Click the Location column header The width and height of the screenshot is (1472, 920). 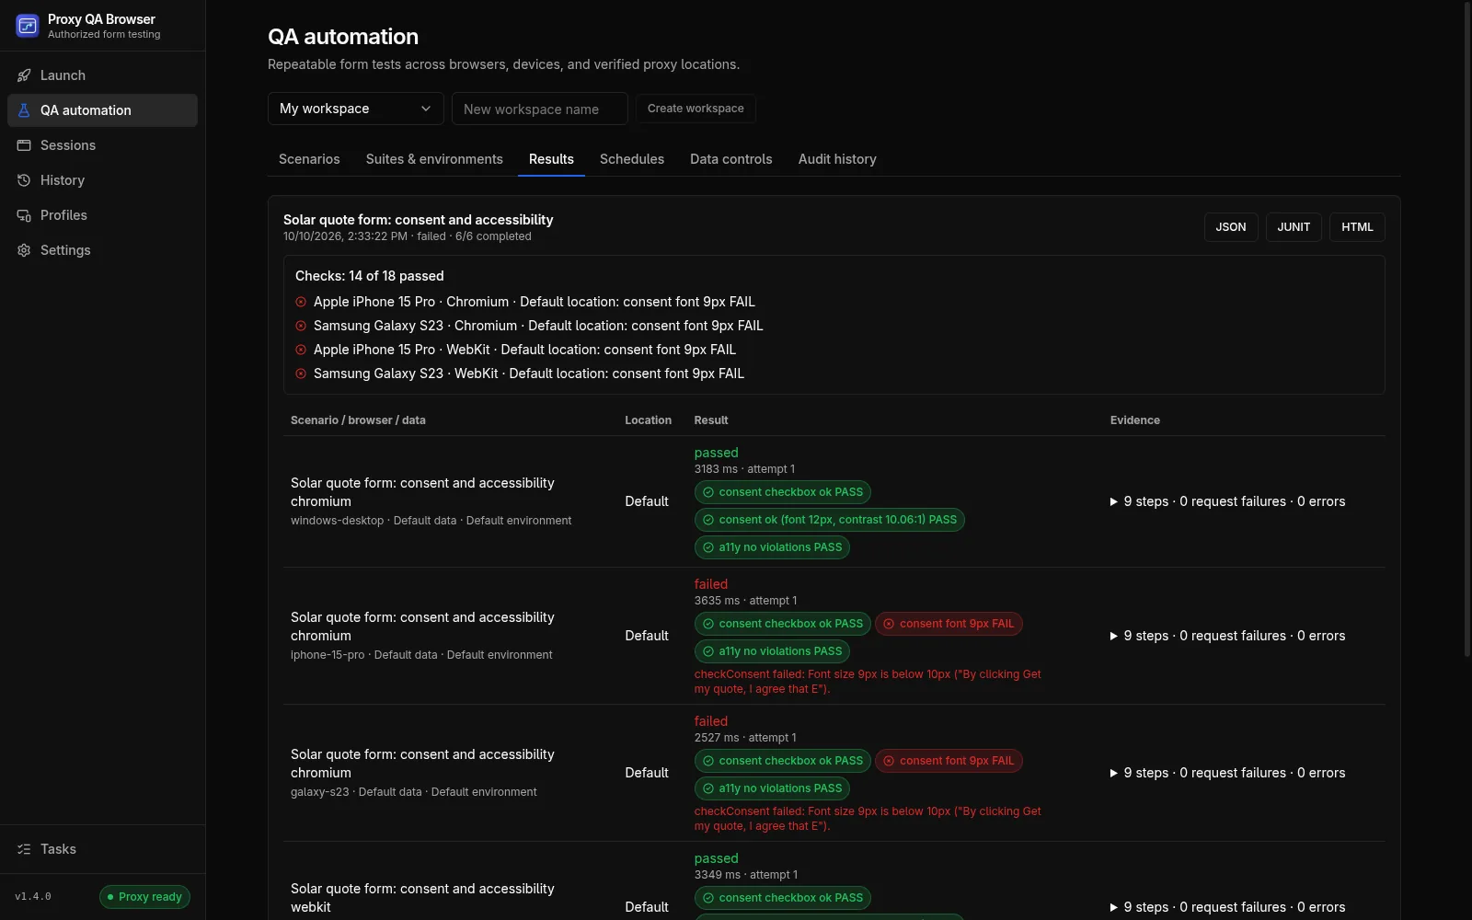pyautogui.click(x=648, y=420)
